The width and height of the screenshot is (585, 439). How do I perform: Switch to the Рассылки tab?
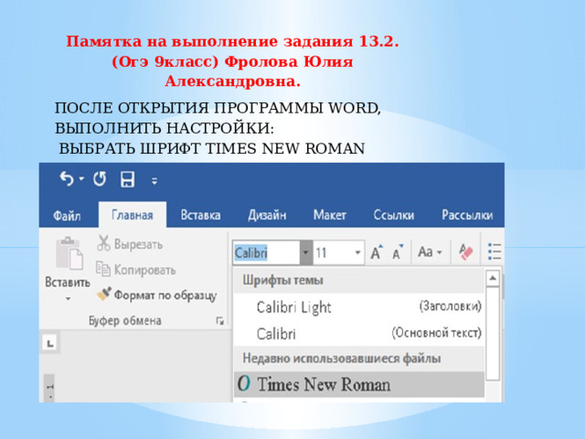tap(467, 215)
